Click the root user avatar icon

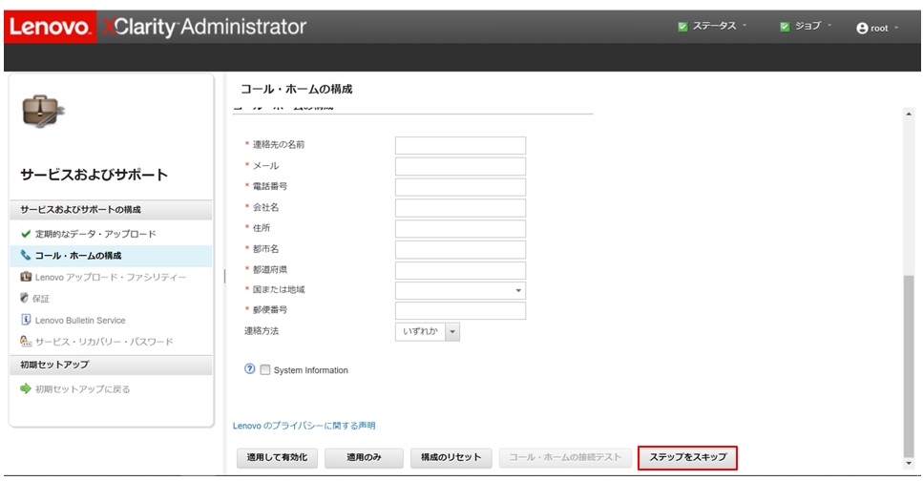[x=862, y=29]
